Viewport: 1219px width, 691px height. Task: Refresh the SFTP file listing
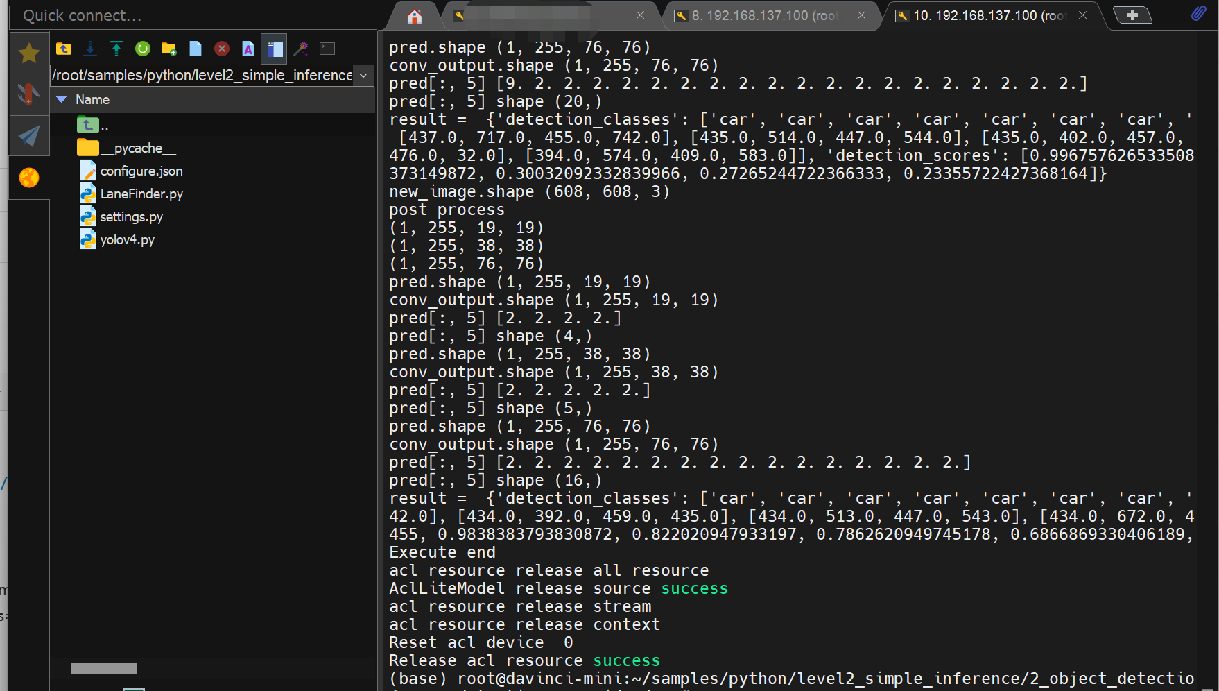[143, 49]
